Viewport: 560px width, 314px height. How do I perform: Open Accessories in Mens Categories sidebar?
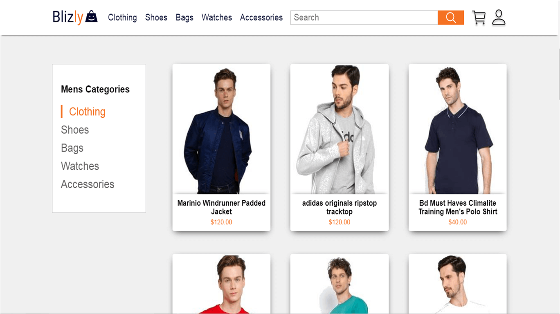click(x=88, y=184)
